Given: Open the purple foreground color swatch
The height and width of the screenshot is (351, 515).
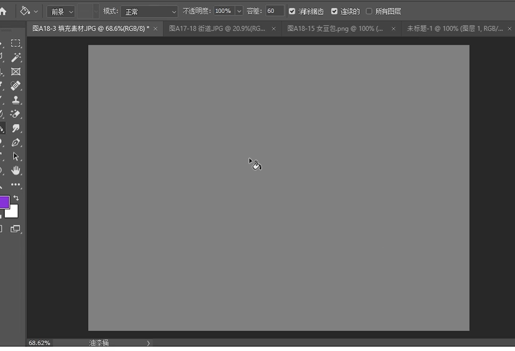Looking at the screenshot, I should 4,202.
